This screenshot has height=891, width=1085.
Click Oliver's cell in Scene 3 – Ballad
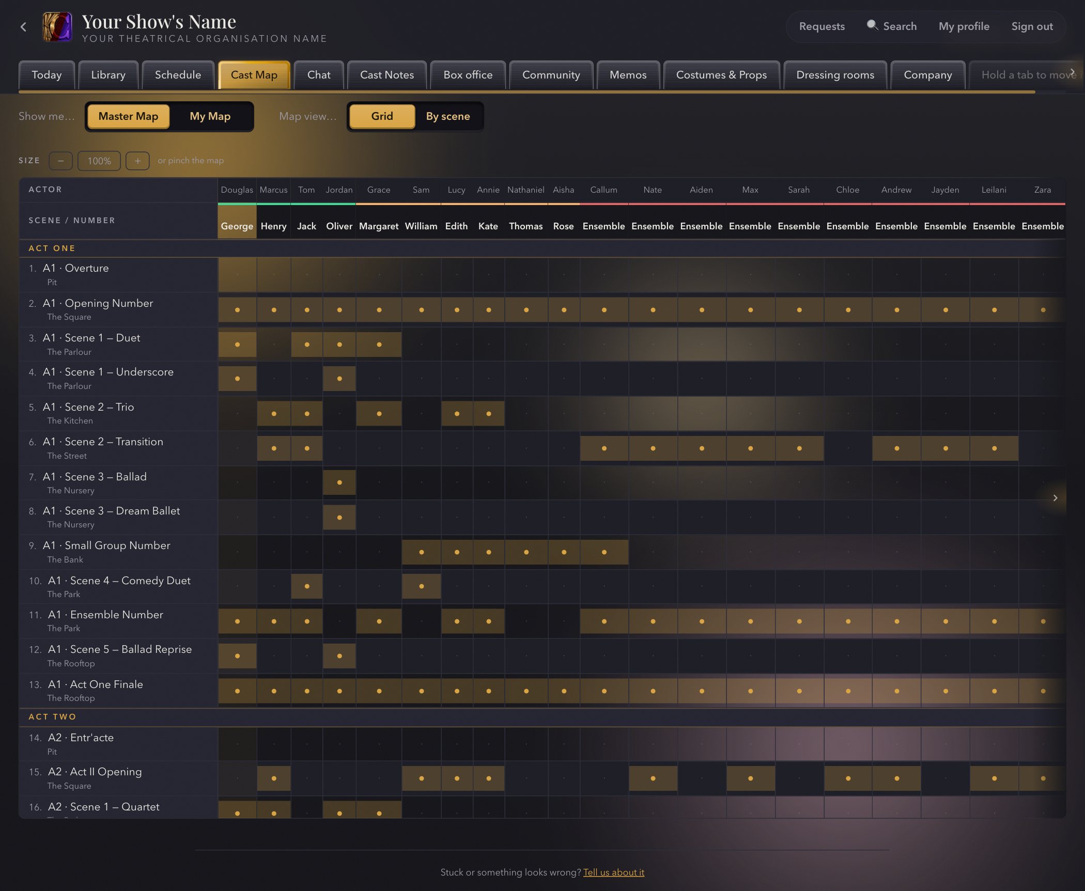339,482
